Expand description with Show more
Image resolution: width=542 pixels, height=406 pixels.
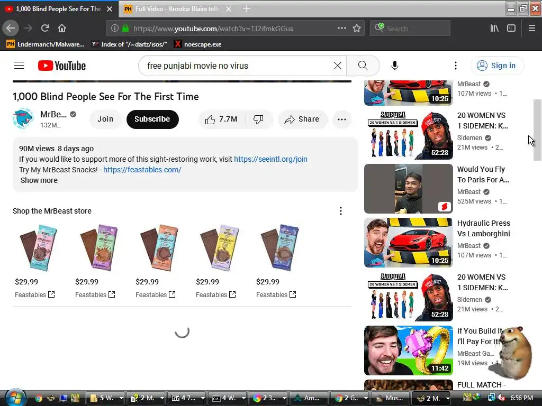[39, 180]
